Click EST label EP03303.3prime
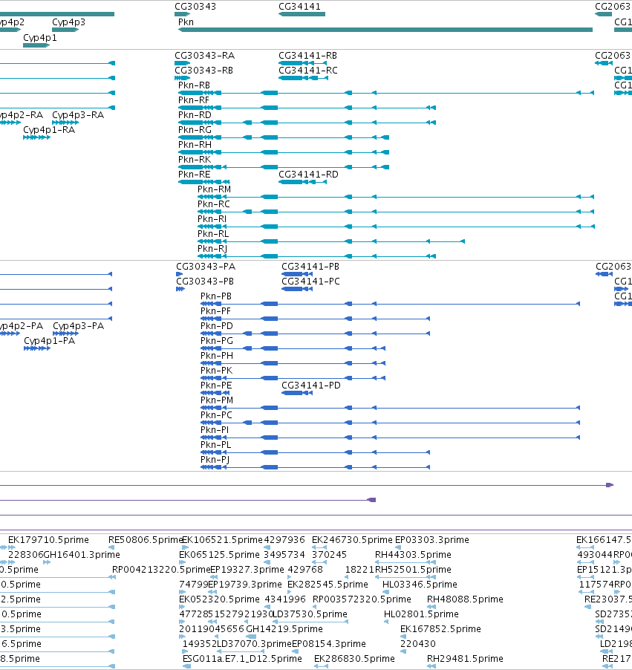This screenshot has height=670, width=632. [432, 540]
